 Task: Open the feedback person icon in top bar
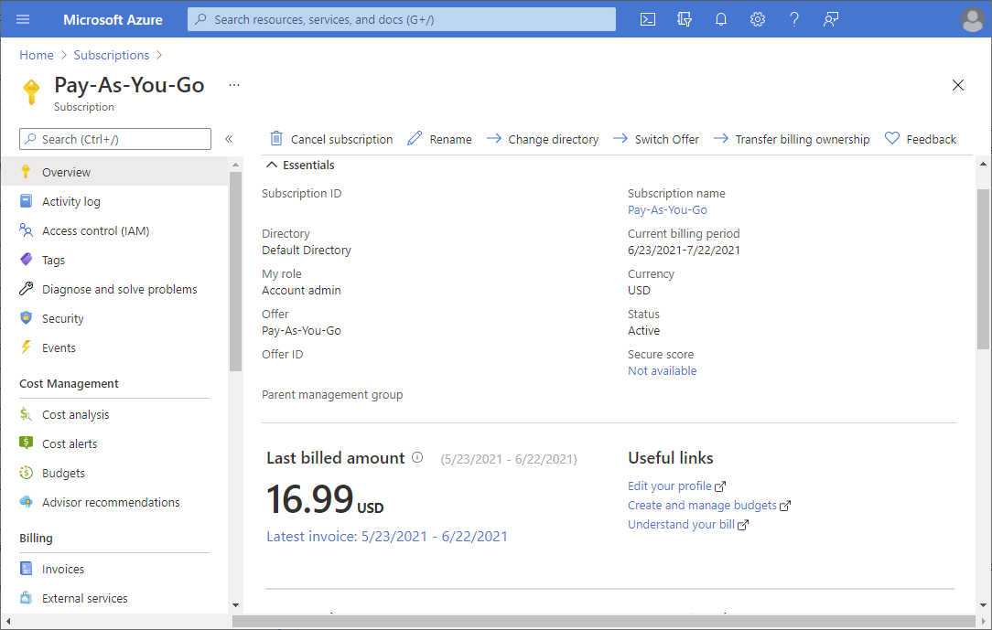pyautogui.click(x=830, y=18)
